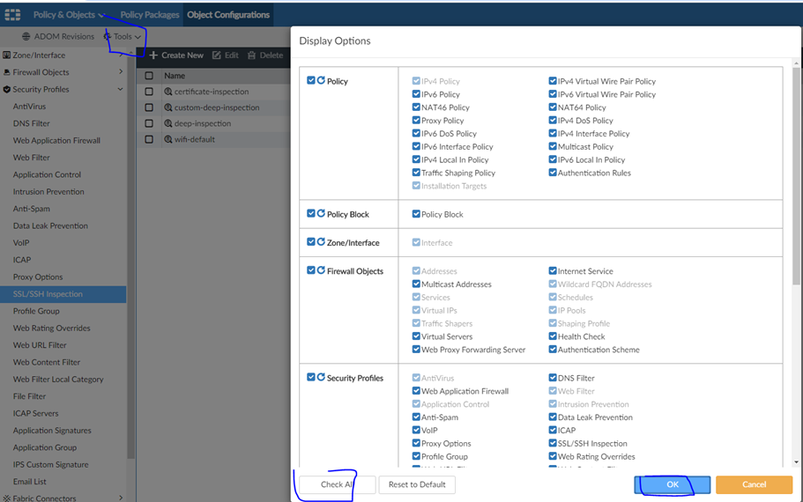Collapse the Security Profiles tree section

pos(121,89)
